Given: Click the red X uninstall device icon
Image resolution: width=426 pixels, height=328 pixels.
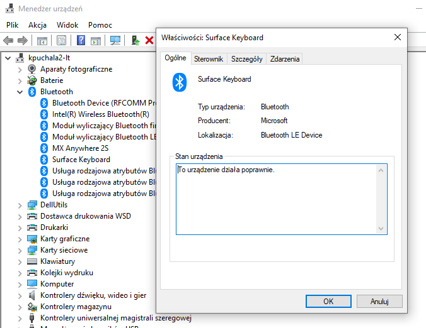Looking at the screenshot, I should pos(149,41).
